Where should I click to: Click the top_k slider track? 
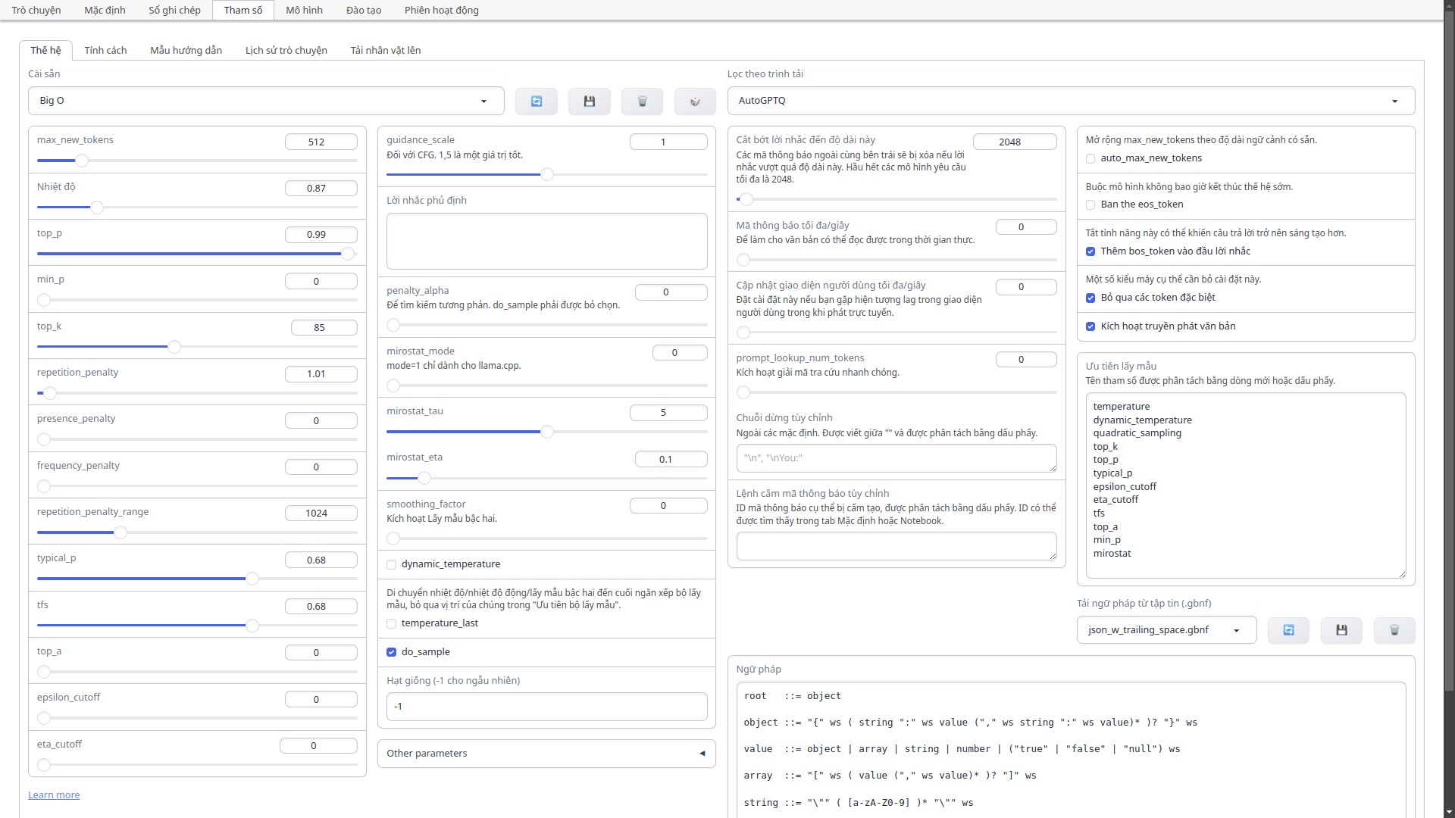[265, 347]
